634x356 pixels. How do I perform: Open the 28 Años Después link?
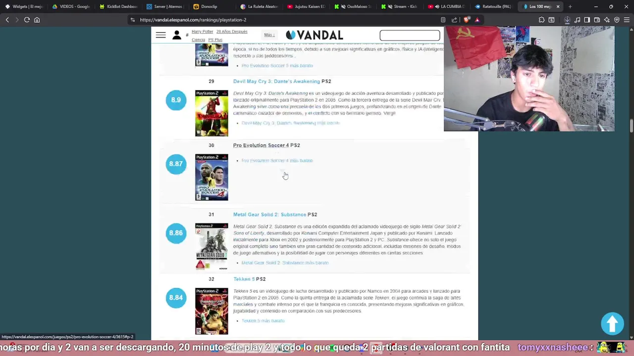[x=232, y=32]
